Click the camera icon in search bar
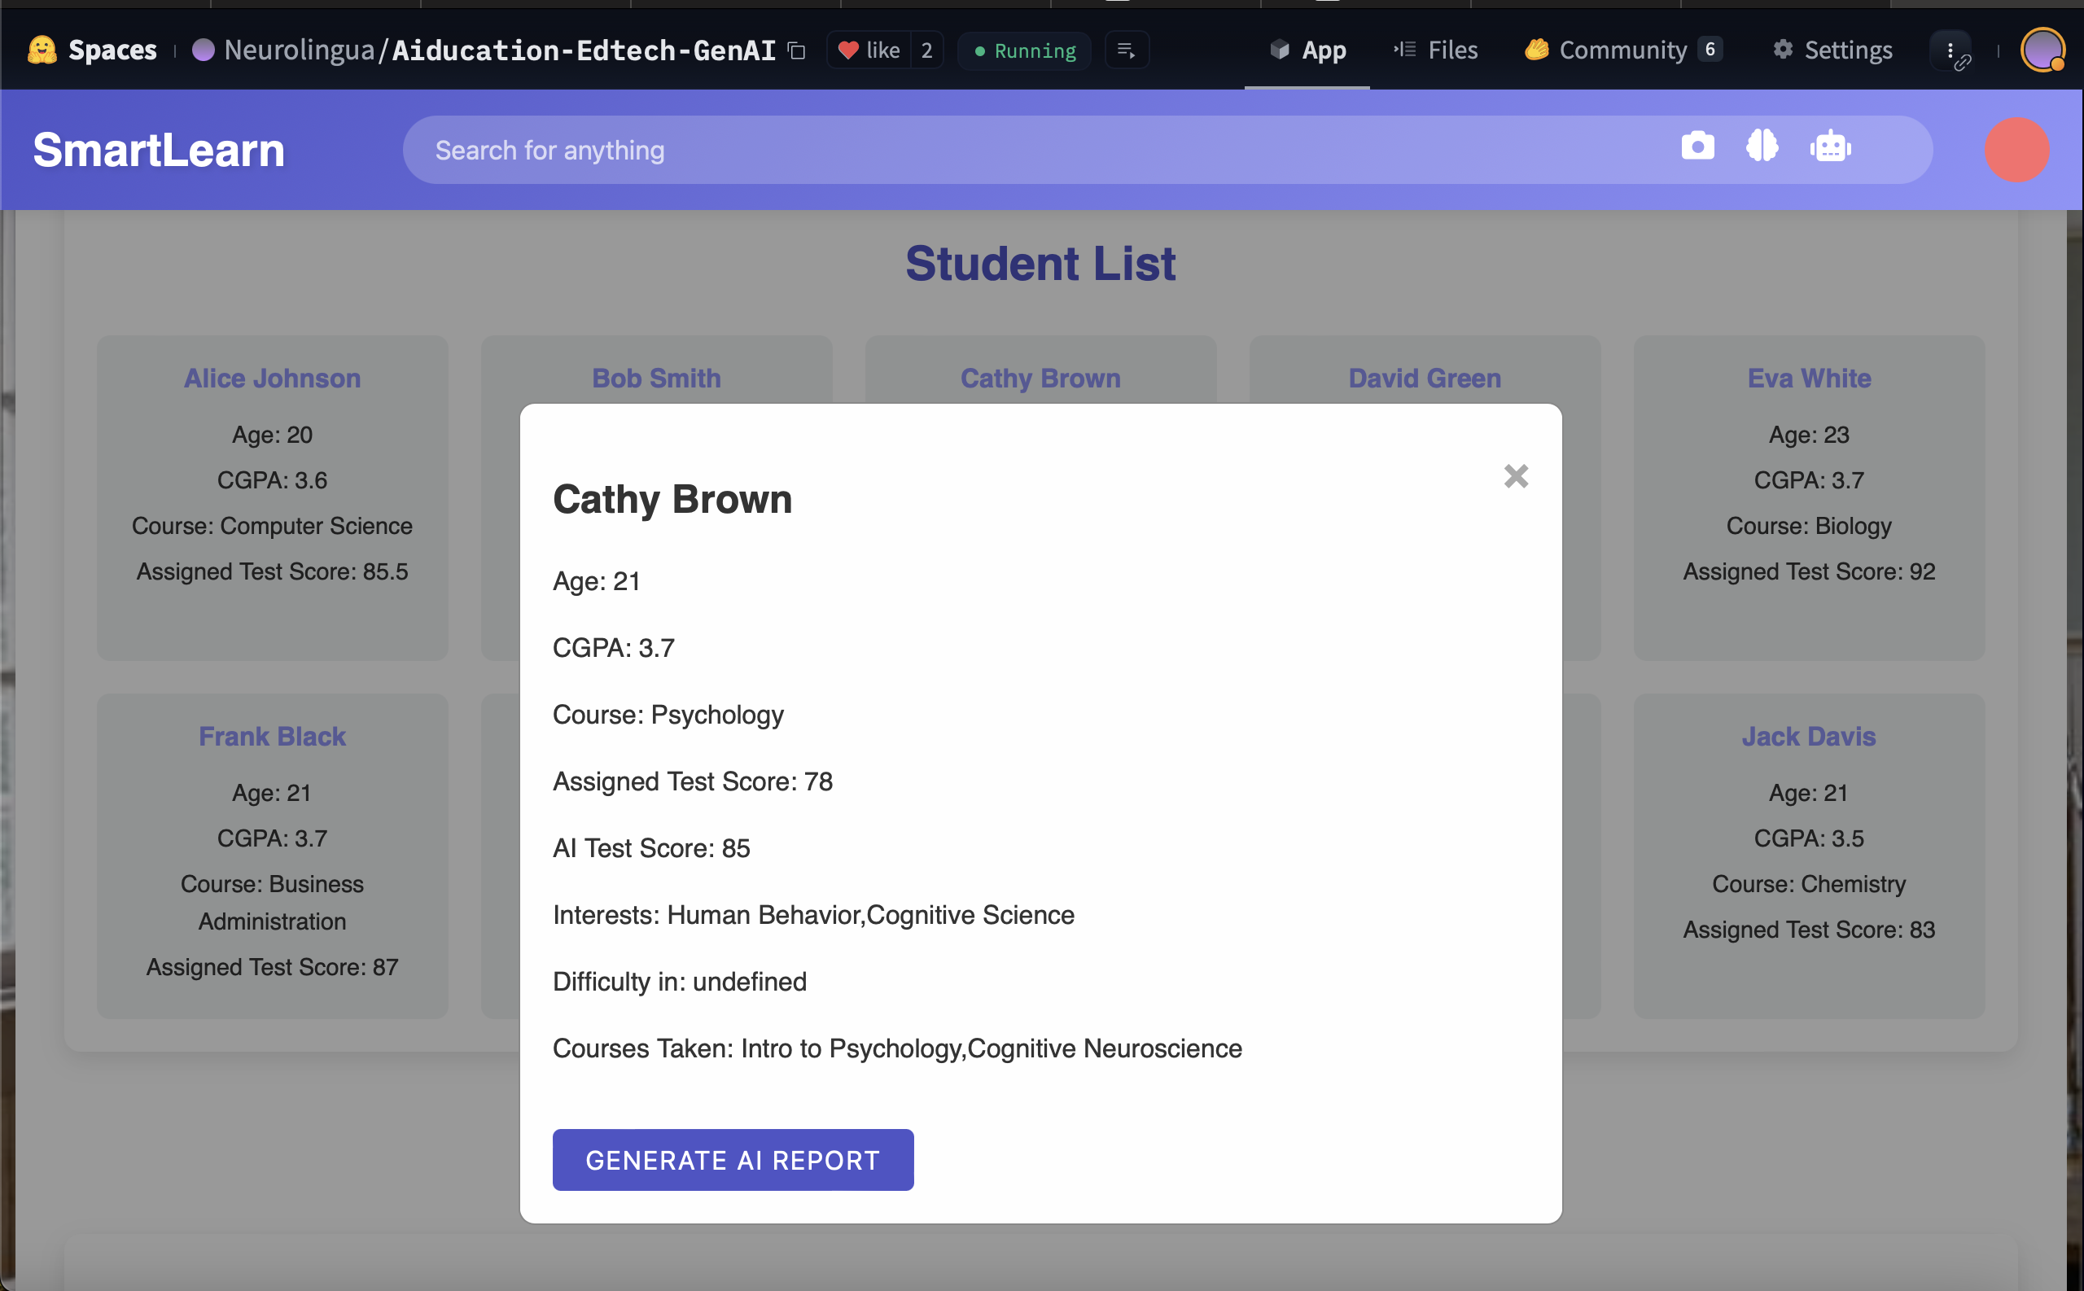 [x=1697, y=147]
